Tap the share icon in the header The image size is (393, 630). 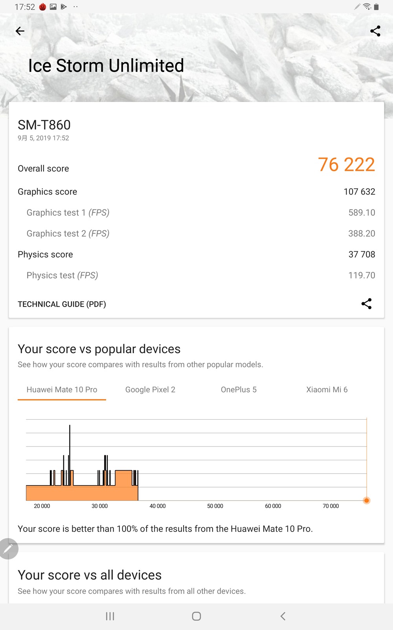[x=375, y=31]
